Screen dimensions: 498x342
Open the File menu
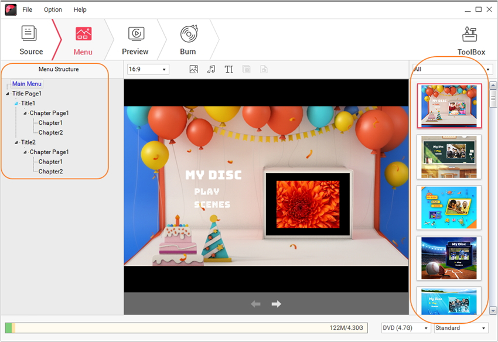click(28, 9)
